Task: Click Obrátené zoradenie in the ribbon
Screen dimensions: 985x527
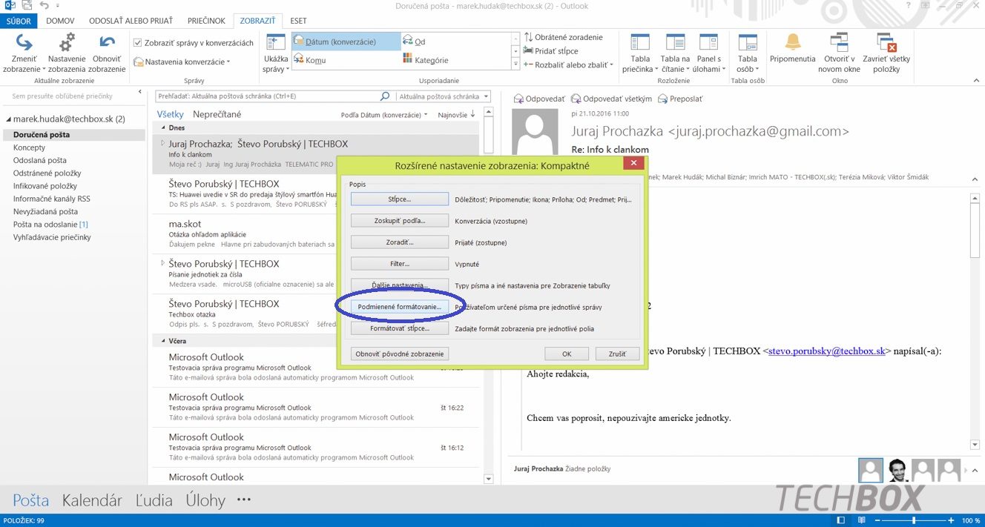Action: point(564,37)
